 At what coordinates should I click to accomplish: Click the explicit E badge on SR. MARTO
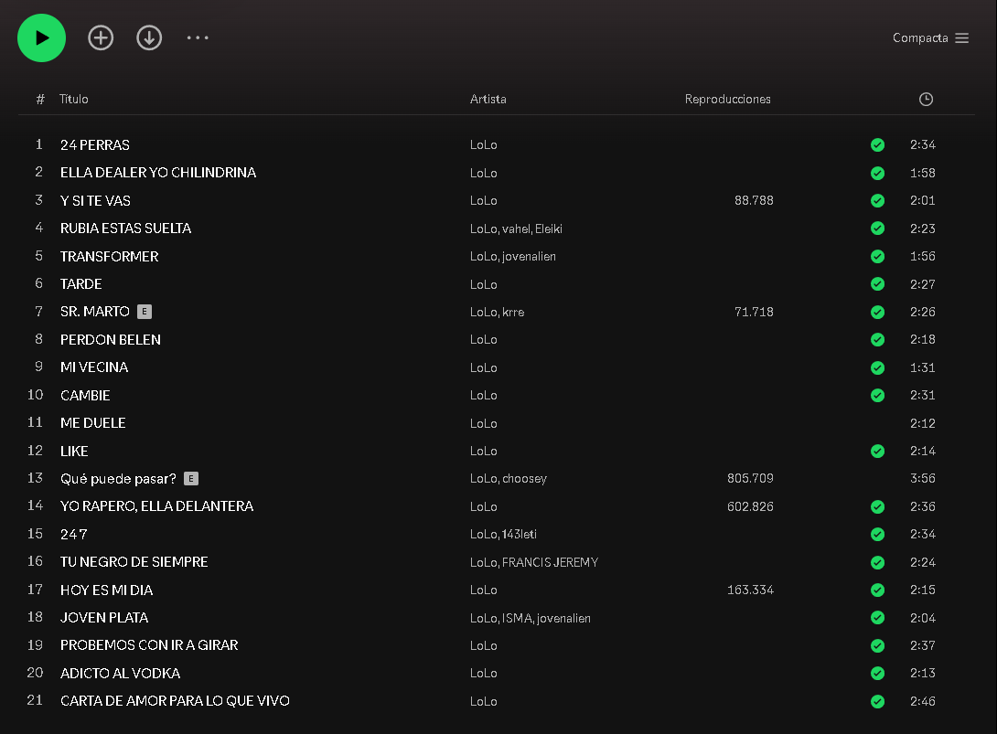145,312
